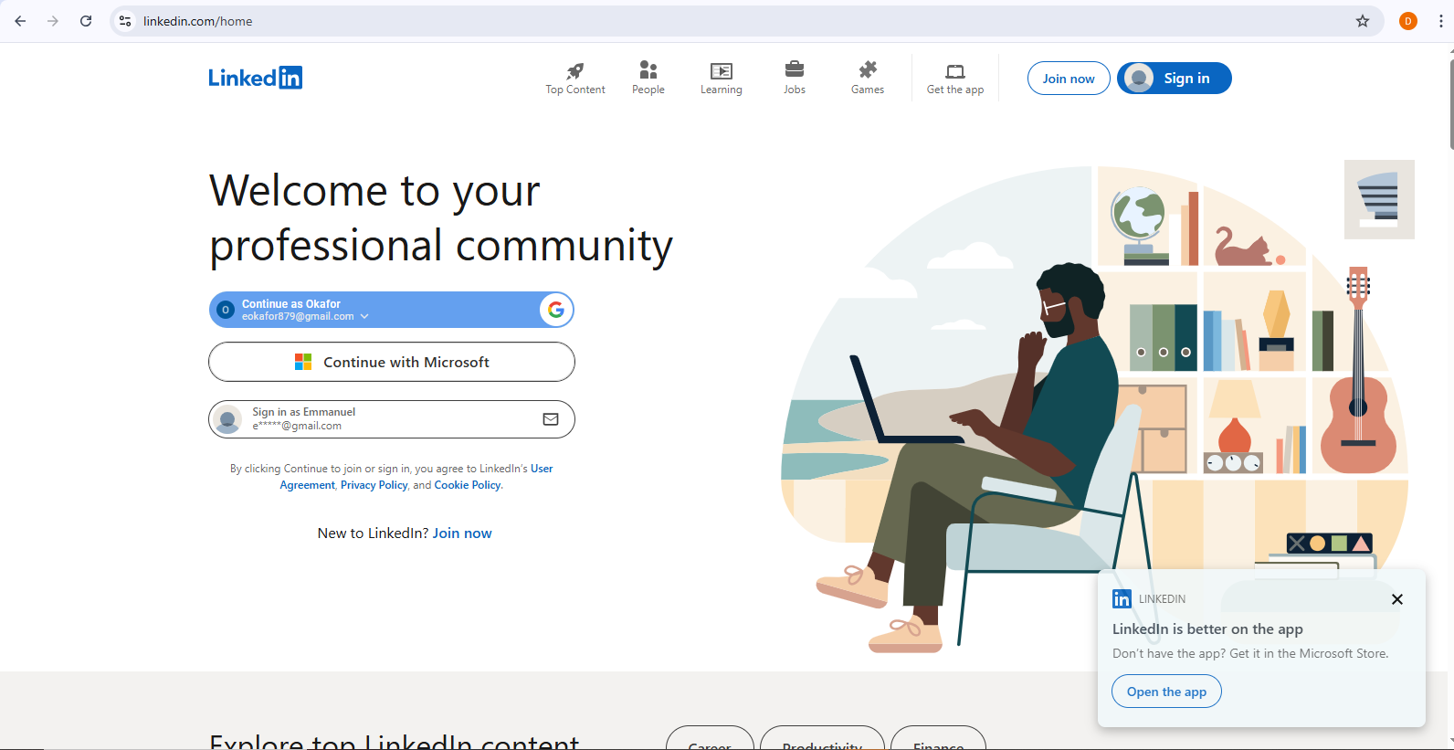
Task: Click the blue Sign in button
Action: 1175,79
